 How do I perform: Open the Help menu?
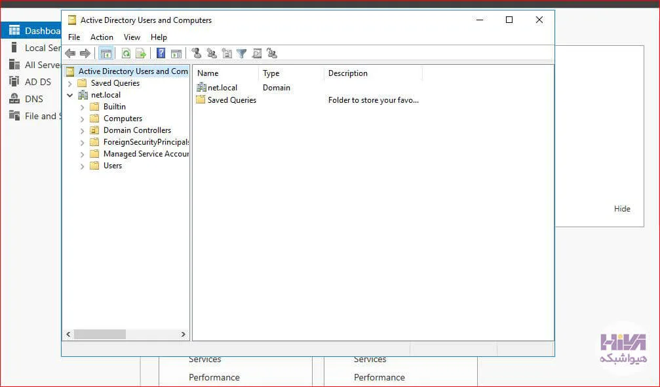pyautogui.click(x=159, y=37)
